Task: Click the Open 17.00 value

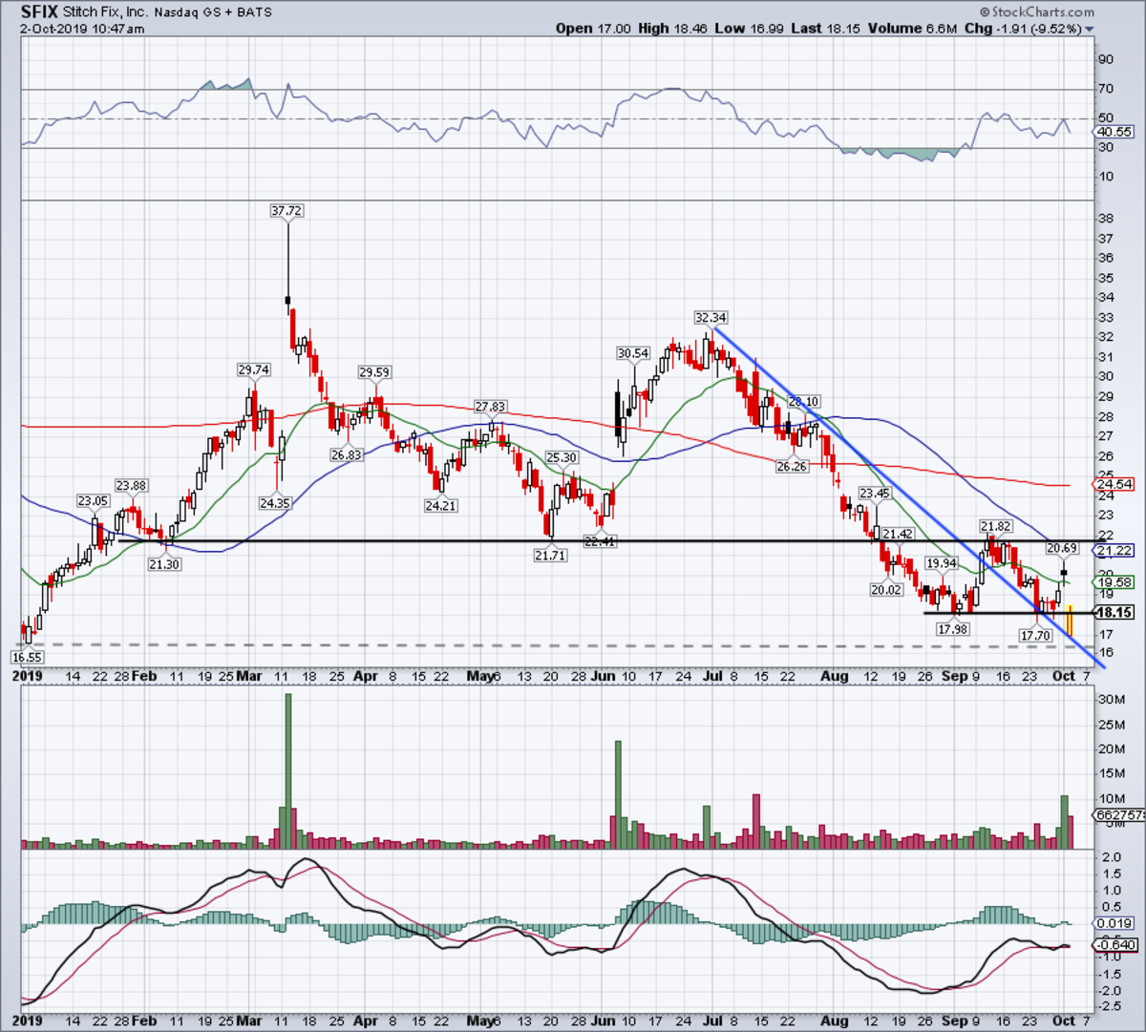Action: (x=593, y=29)
